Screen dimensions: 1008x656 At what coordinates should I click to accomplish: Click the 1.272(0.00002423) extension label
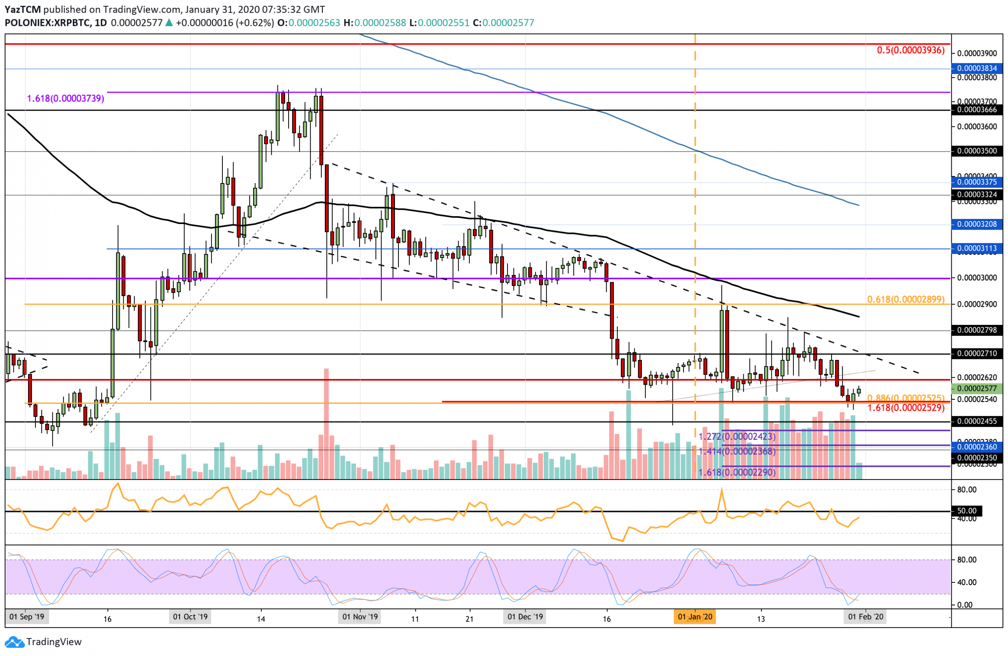point(737,437)
